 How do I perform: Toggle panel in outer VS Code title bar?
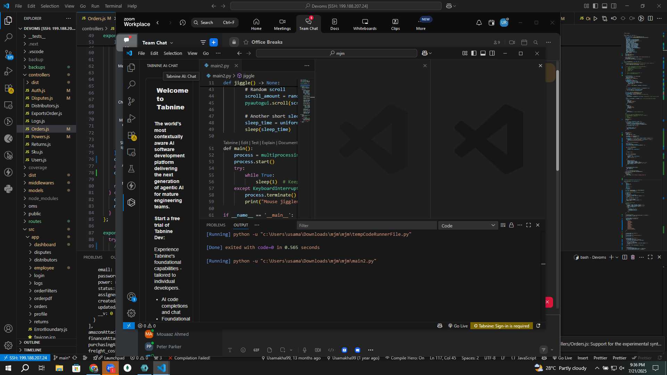(604, 6)
